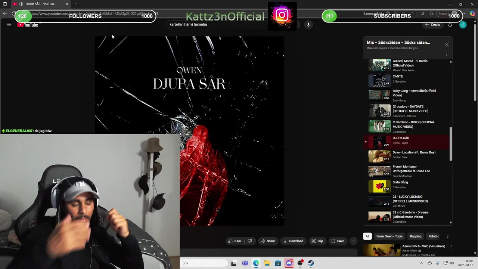Open Microsoft Store from taskbar

click(x=278, y=263)
